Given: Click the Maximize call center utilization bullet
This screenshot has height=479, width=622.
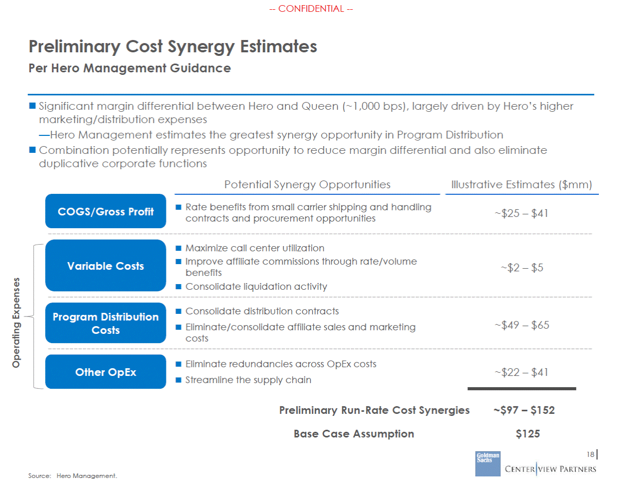Looking at the screenshot, I should click(250, 248).
